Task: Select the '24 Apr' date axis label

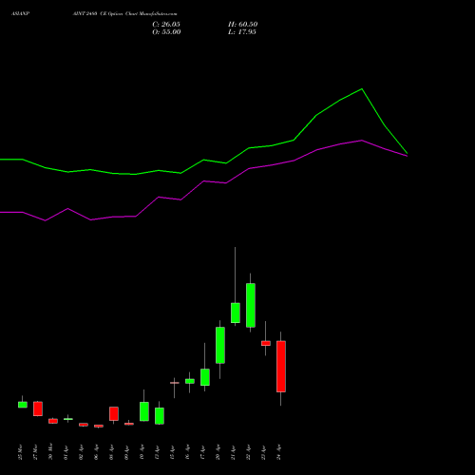Action: point(278,452)
